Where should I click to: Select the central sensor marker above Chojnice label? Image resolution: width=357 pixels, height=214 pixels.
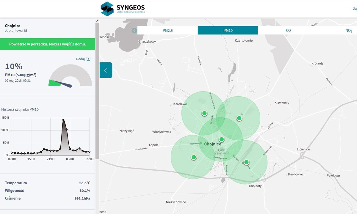221,139
